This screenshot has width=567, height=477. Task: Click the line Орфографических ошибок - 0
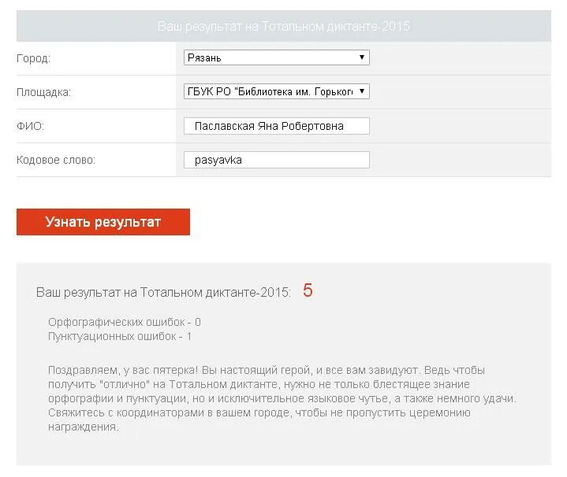click(x=125, y=322)
